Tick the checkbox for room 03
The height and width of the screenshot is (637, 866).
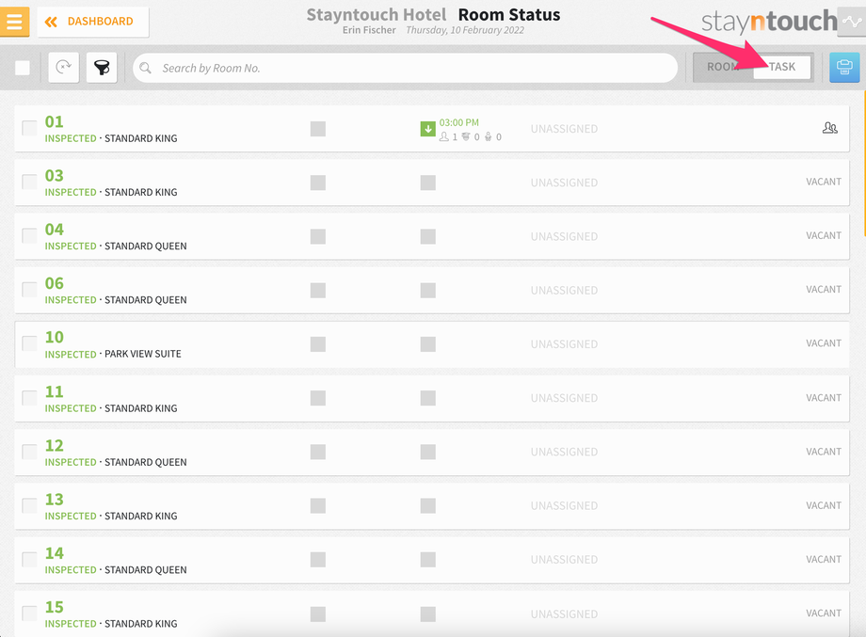click(x=29, y=182)
